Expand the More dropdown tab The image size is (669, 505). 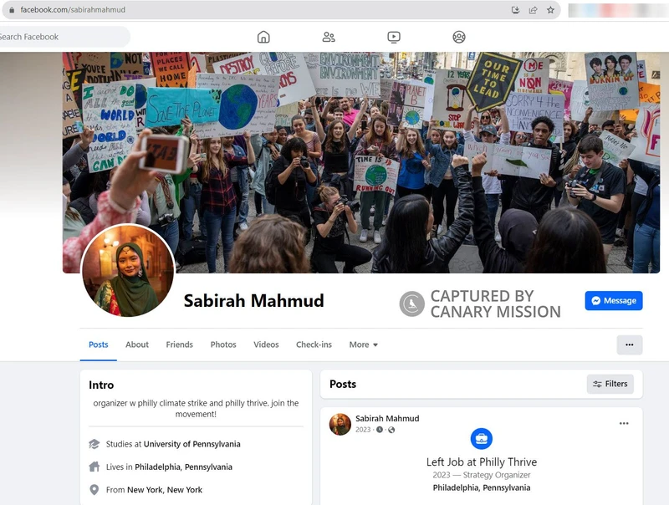click(364, 344)
